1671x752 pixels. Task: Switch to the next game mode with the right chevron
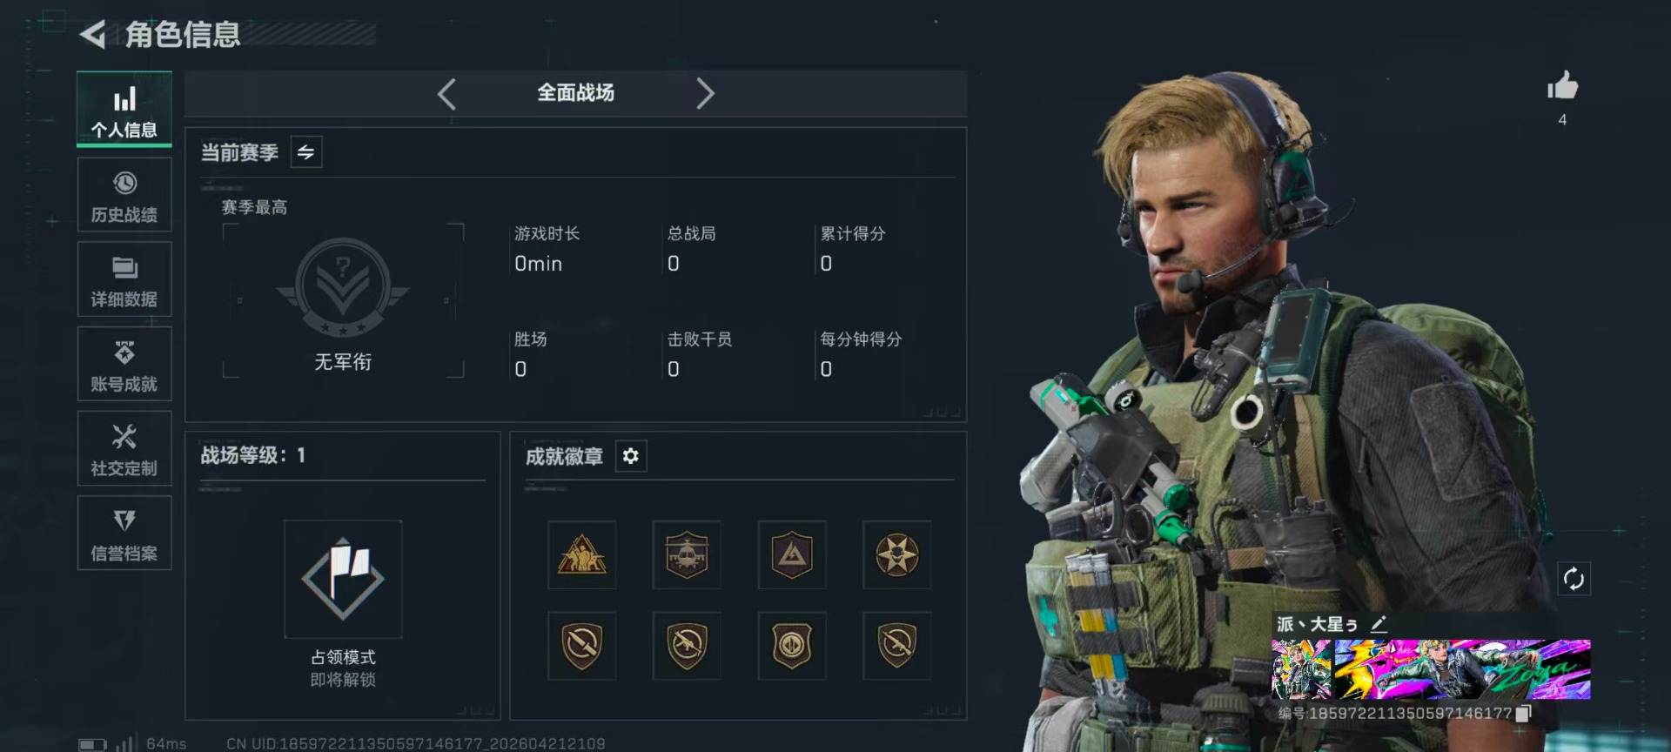(x=705, y=93)
